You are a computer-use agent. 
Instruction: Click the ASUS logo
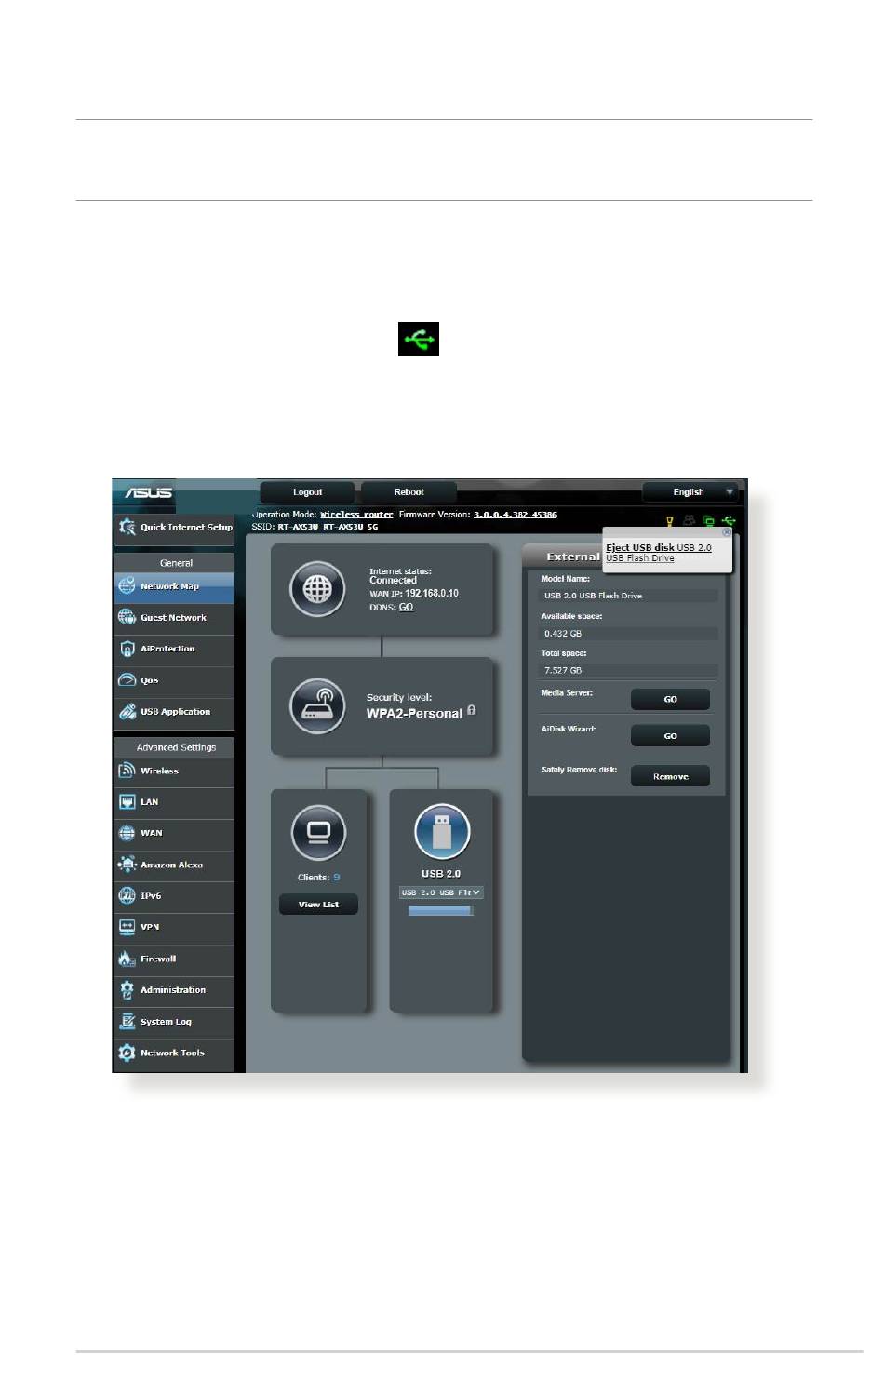(149, 492)
